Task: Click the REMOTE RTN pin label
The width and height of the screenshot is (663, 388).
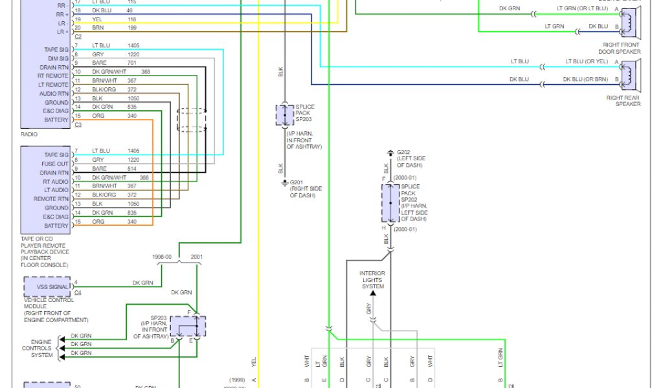Action: 51,199
